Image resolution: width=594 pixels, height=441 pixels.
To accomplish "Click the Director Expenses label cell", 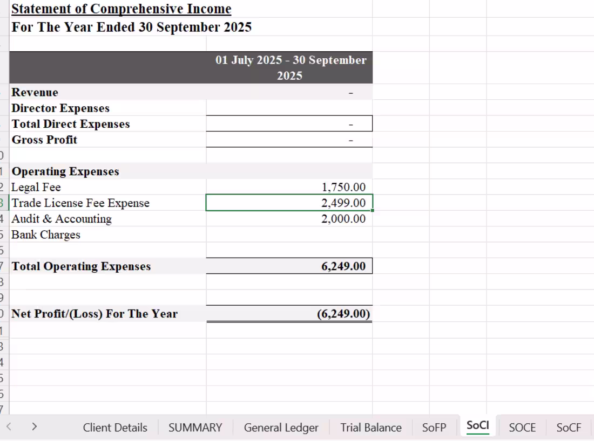I will pos(108,108).
